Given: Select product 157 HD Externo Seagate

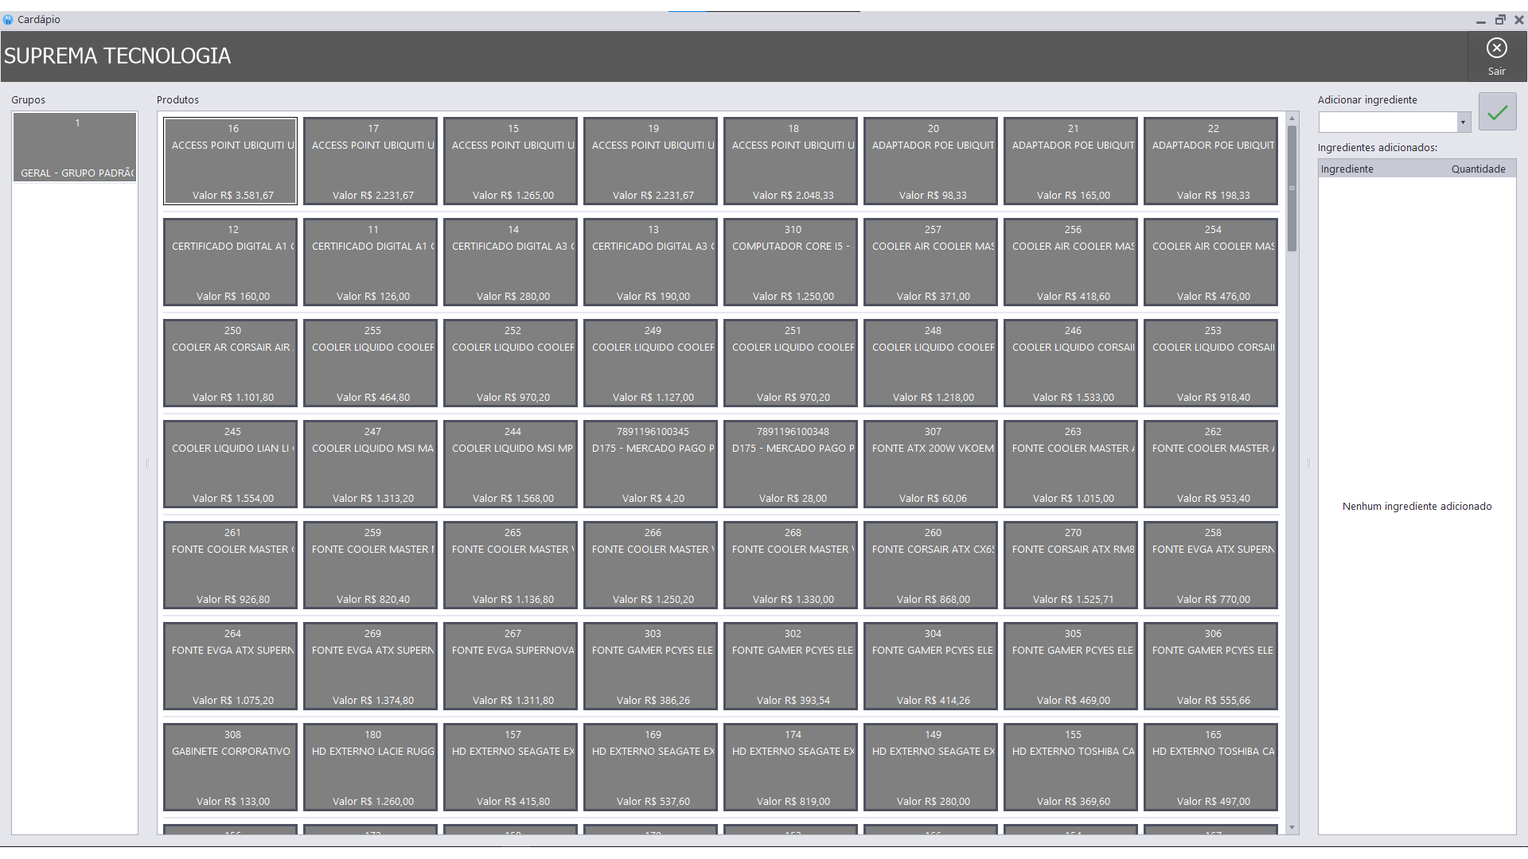Looking at the screenshot, I should [x=510, y=768].
